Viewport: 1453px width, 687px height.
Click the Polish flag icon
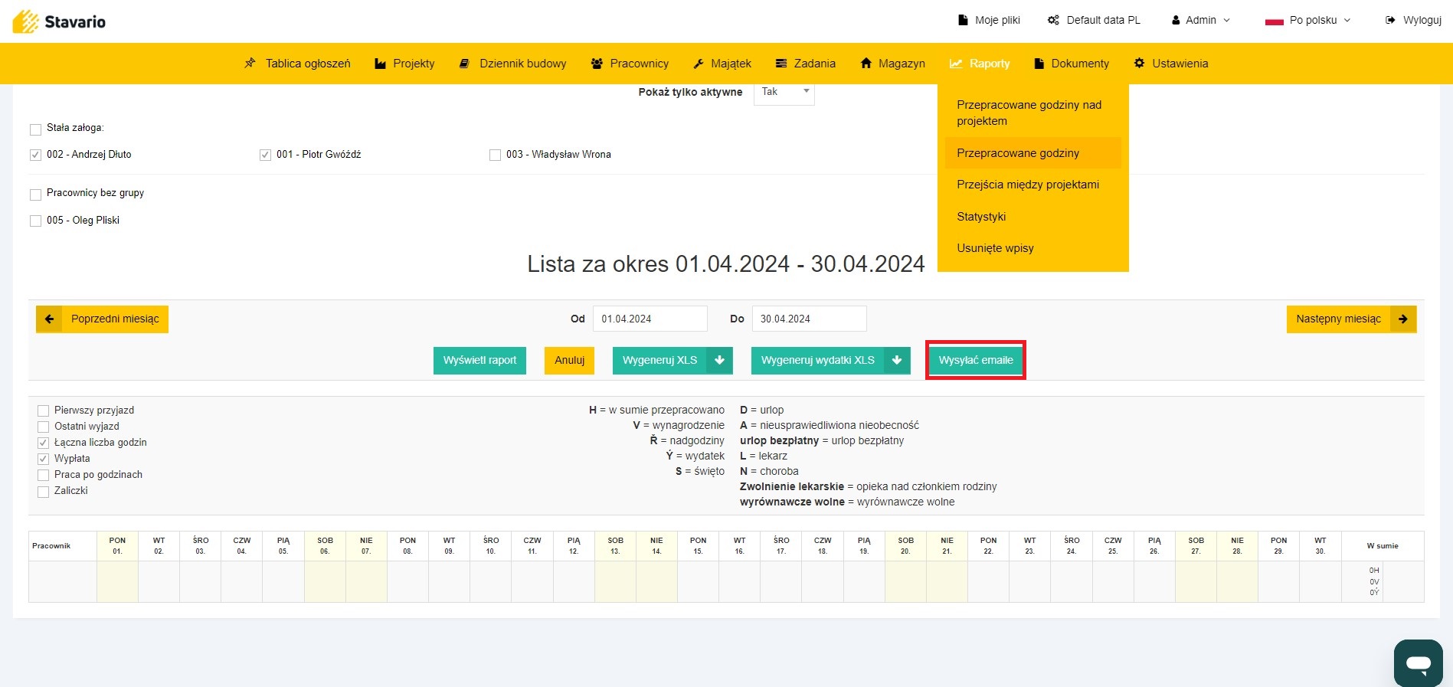coord(1274,21)
